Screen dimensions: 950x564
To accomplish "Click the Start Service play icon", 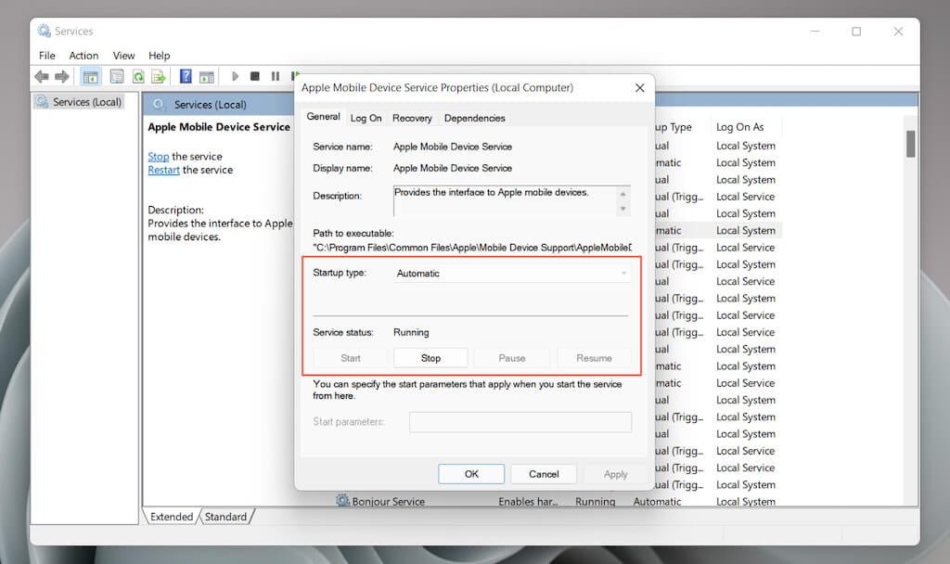I will [235, 76].
